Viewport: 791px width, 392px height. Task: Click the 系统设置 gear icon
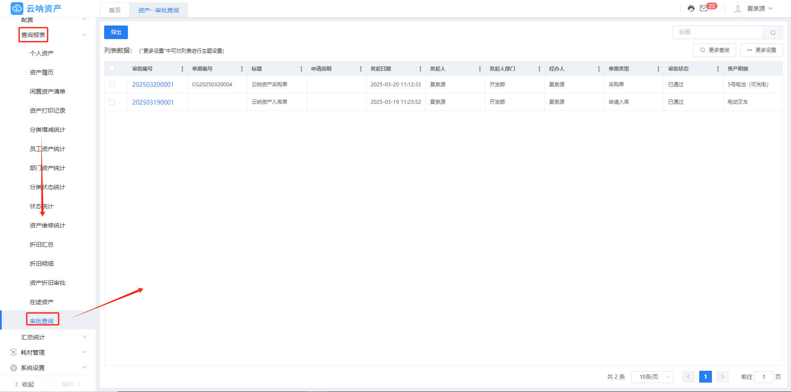13,368
